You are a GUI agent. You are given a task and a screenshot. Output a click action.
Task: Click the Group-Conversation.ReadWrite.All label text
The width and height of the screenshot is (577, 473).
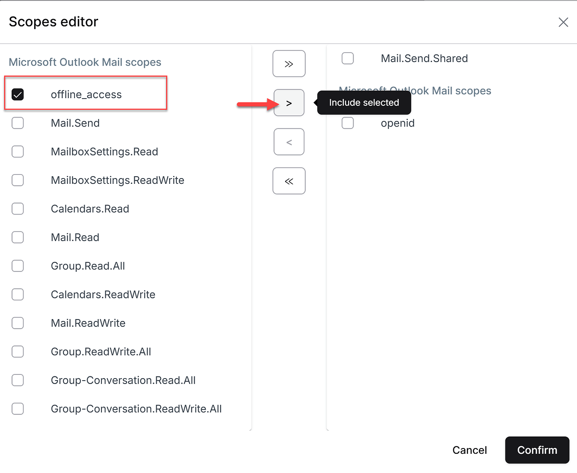137,409
